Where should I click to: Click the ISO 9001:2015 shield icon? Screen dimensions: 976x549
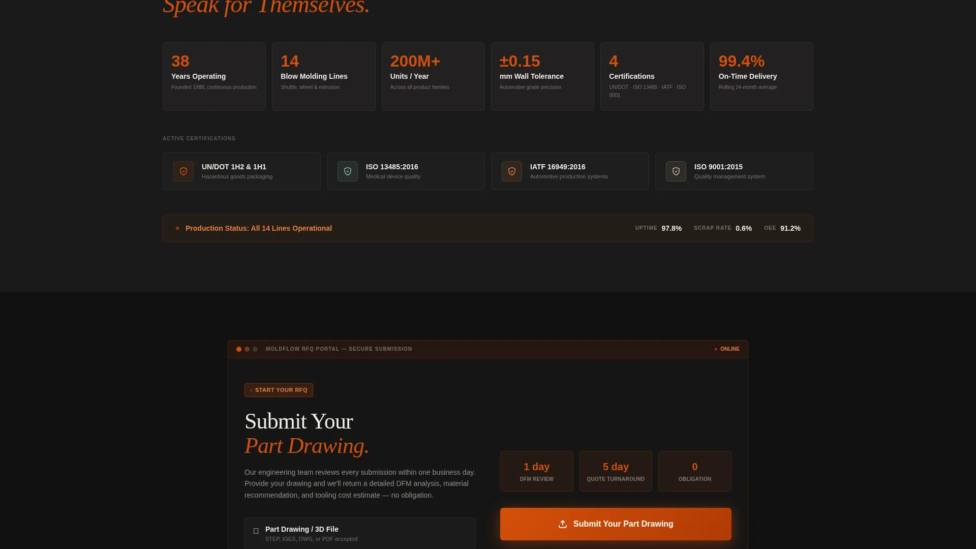676,171
